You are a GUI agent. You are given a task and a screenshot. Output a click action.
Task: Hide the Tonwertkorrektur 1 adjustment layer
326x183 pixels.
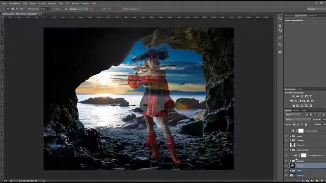tap(286, 155)
